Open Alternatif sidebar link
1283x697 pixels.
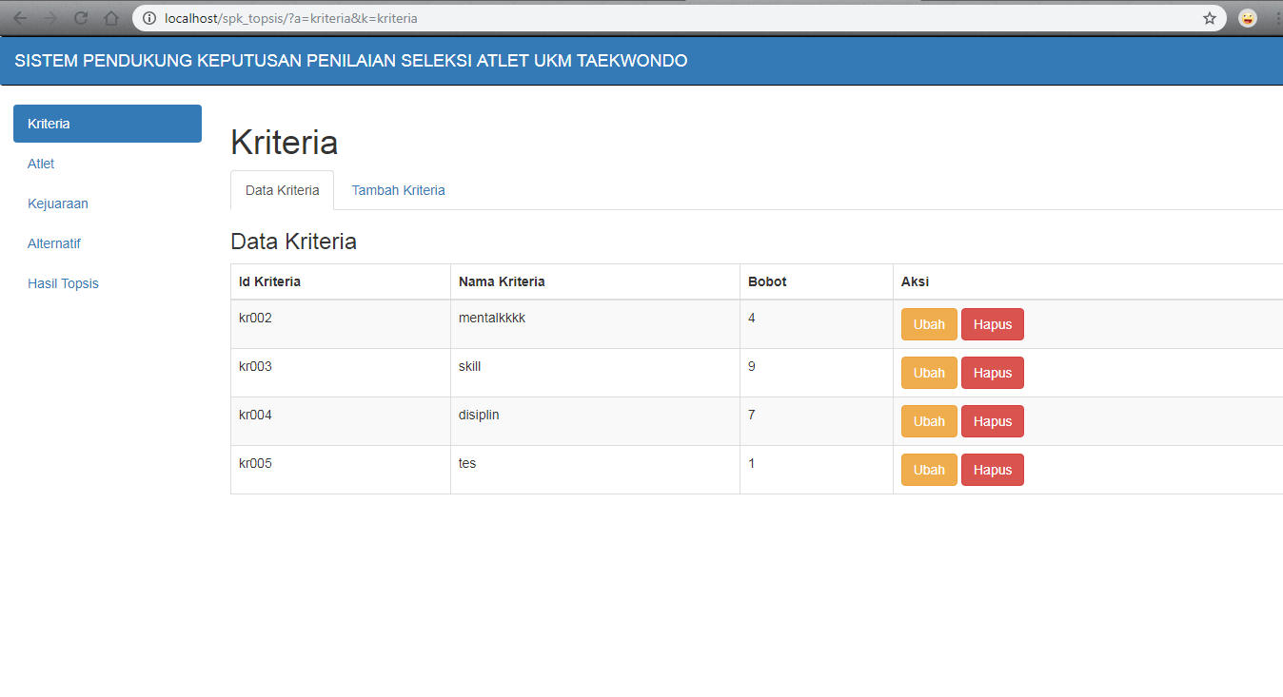[54, 243]
